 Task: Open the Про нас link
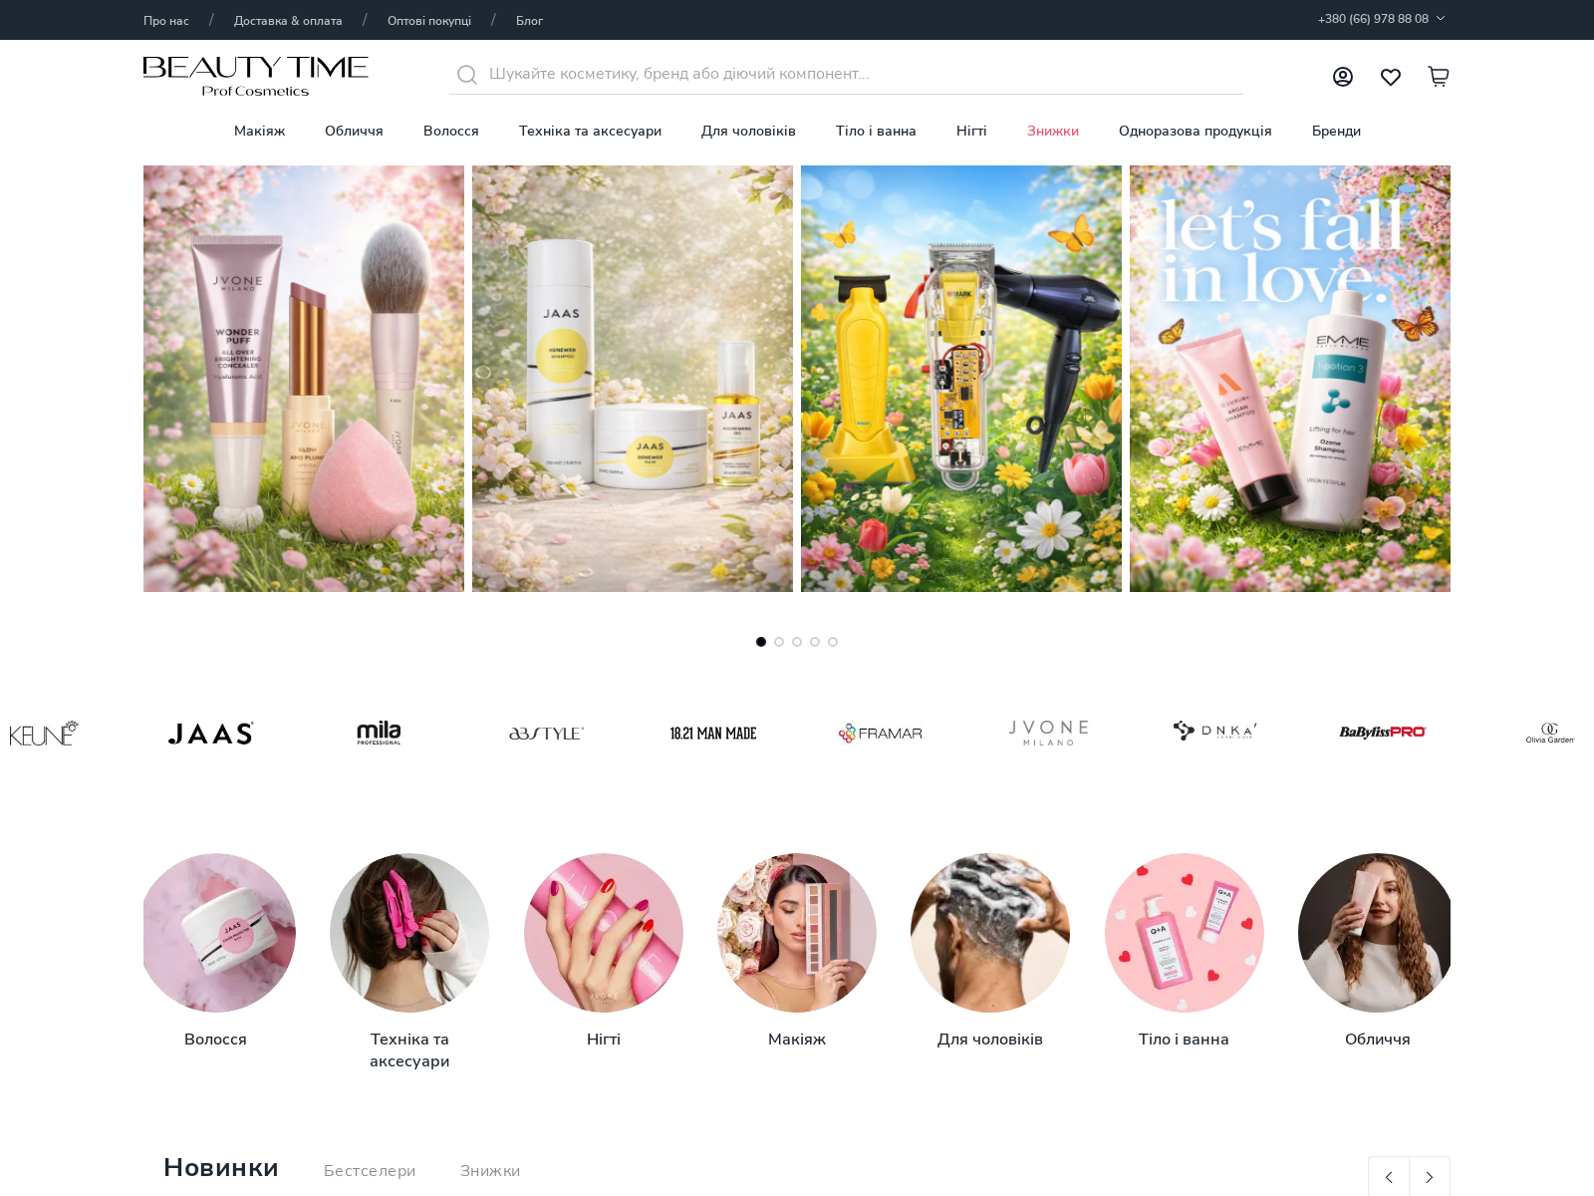[x=166, y=21]
